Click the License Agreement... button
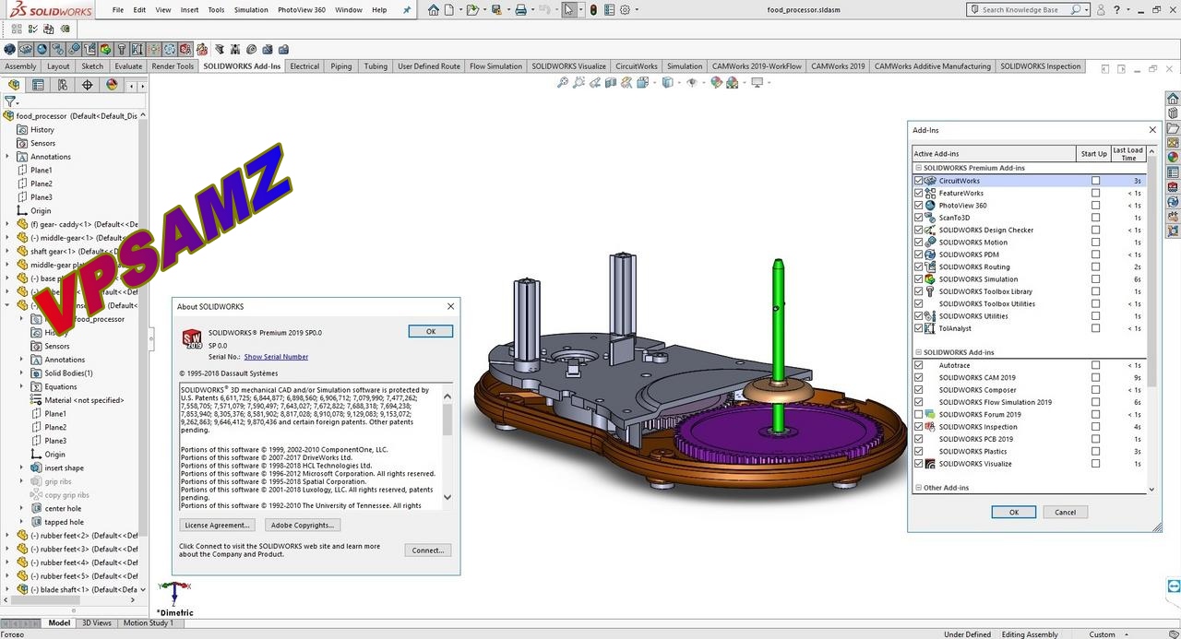This screenshot has width=1181, height=639. pos(217,525)
